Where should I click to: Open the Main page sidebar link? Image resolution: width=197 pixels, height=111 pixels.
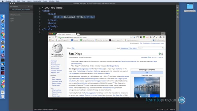[x=54, y=61]
